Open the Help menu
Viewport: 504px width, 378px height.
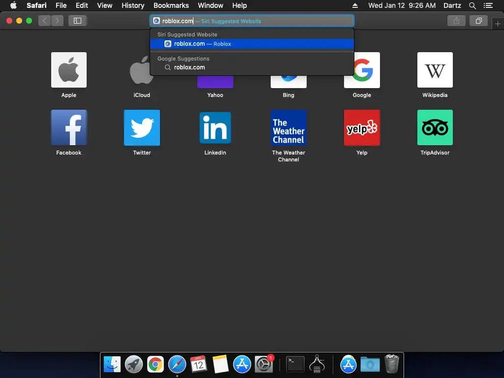[x=240, y=5]
